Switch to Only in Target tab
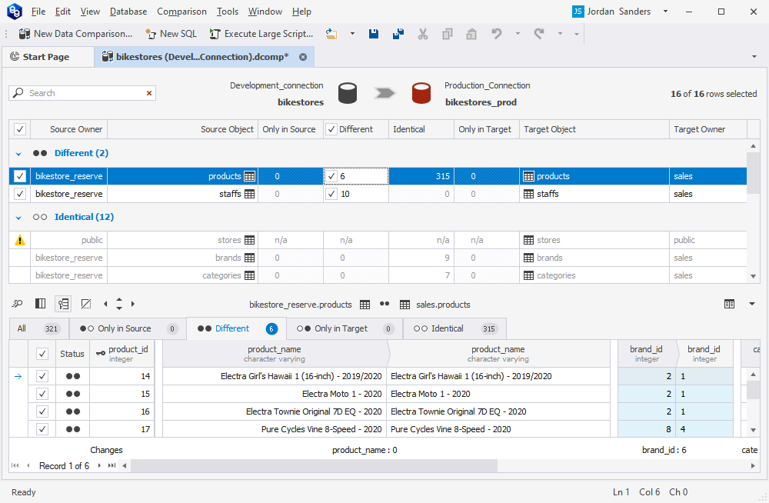Viewport: 769px width, 503px height. coord(345,328)
